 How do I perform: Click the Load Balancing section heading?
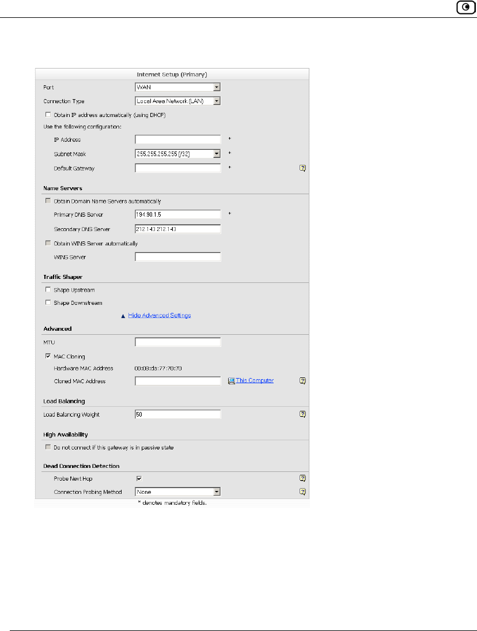[x=64, y=401]
